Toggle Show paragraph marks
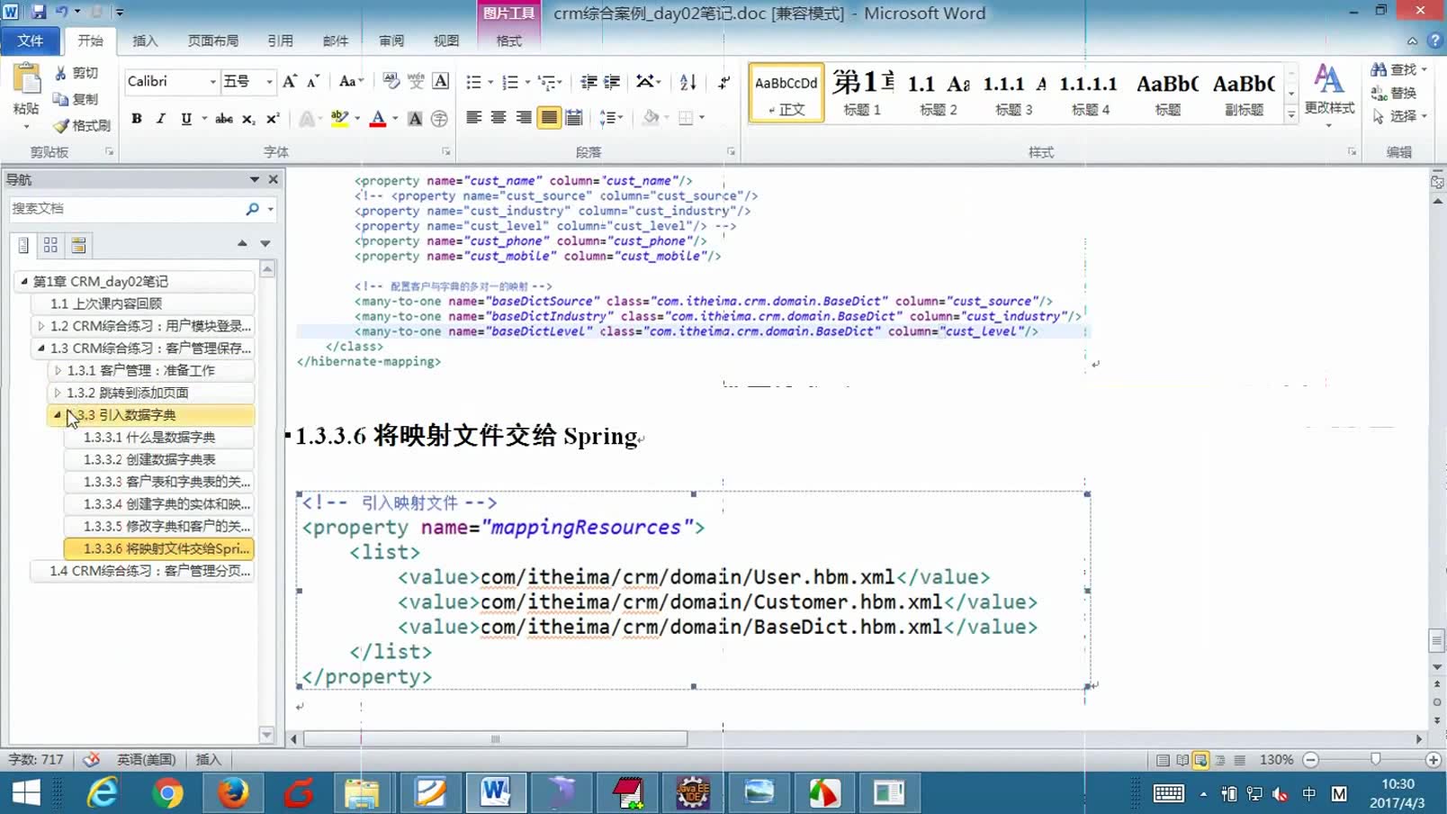This screenshot has width=1447, height=814. click(724, 82)
